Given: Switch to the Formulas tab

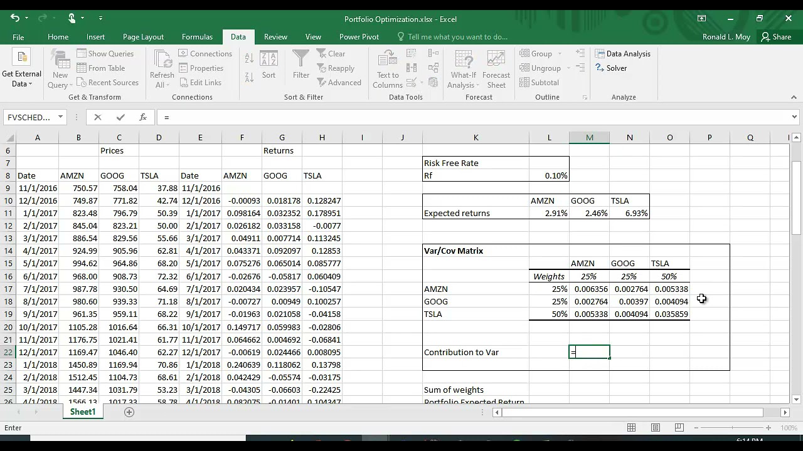Looking at the screenshot, I should [197, 37].
